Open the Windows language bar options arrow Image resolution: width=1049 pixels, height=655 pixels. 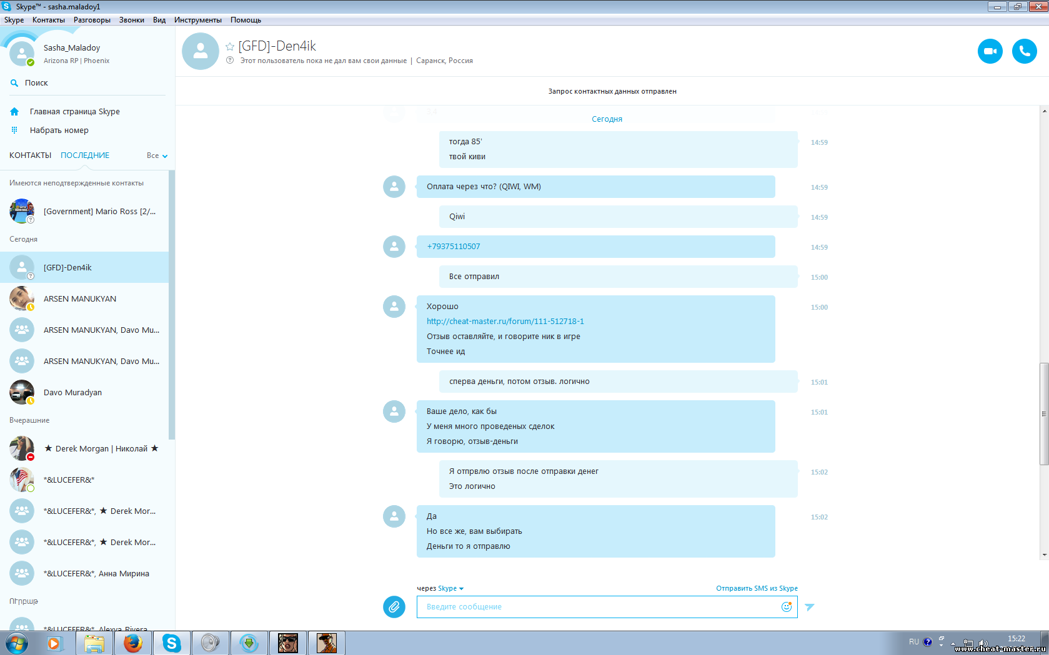[941, 644]
